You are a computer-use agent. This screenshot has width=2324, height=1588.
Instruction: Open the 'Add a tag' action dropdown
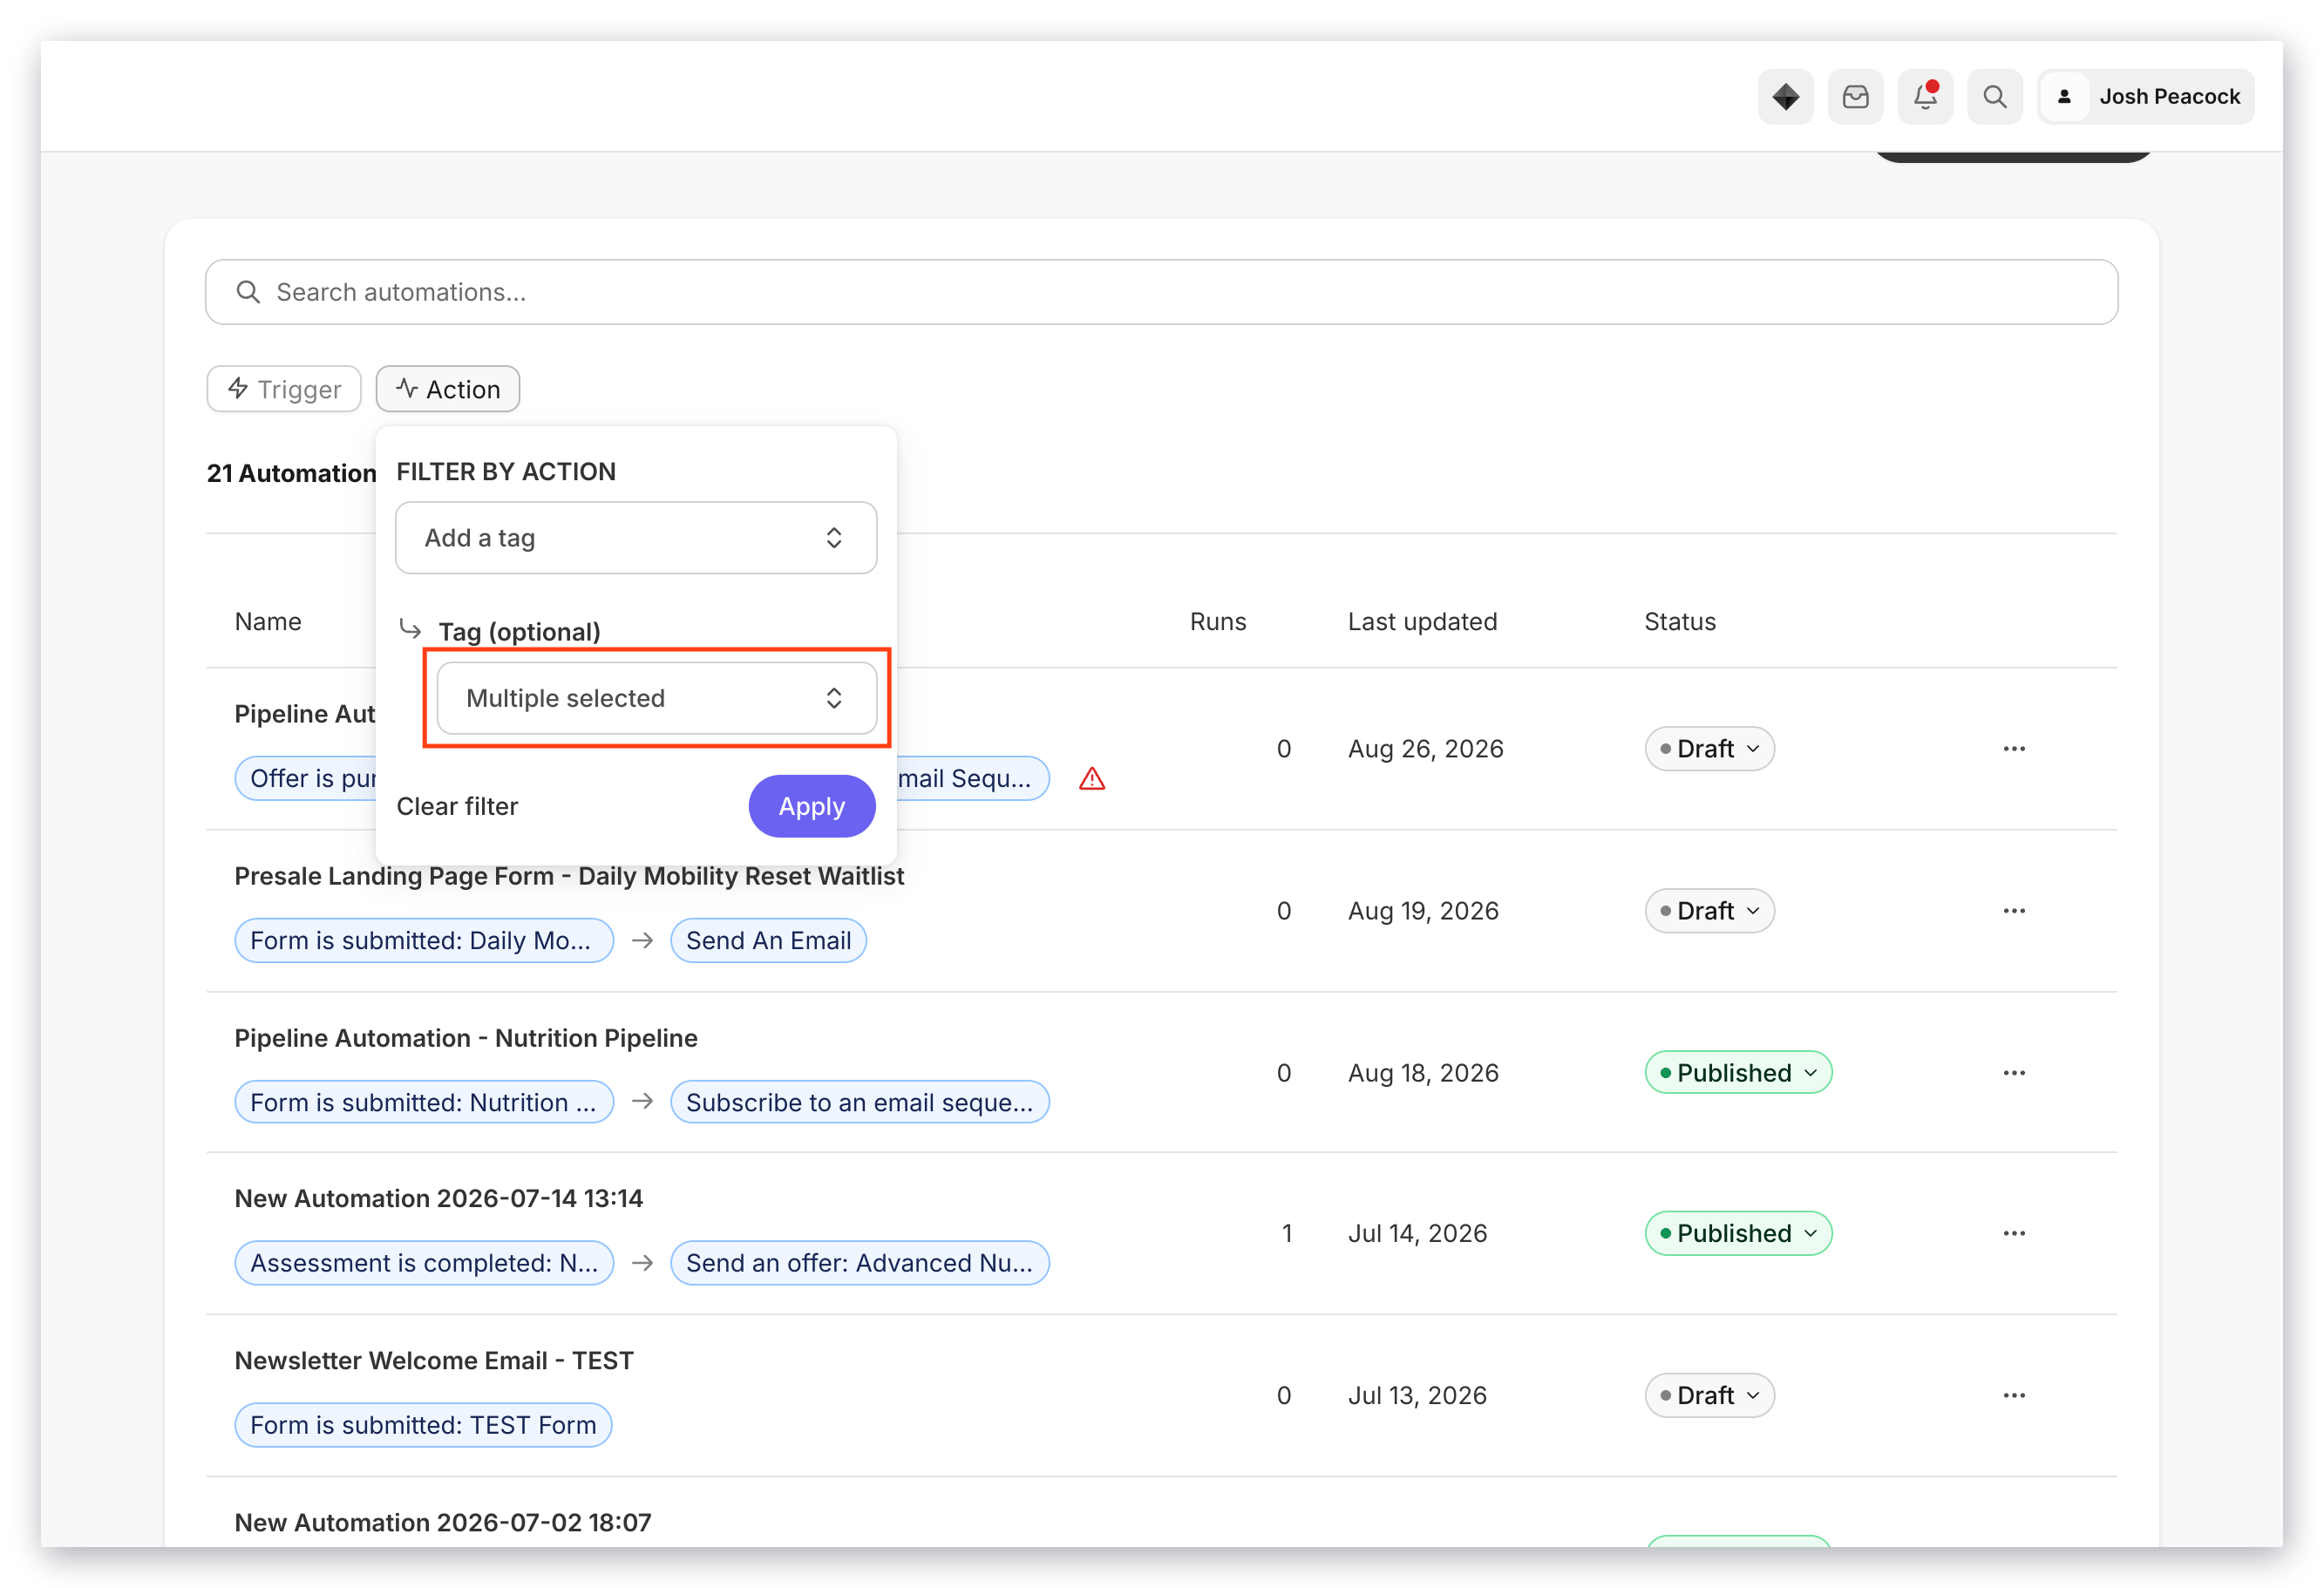(636, 538)
